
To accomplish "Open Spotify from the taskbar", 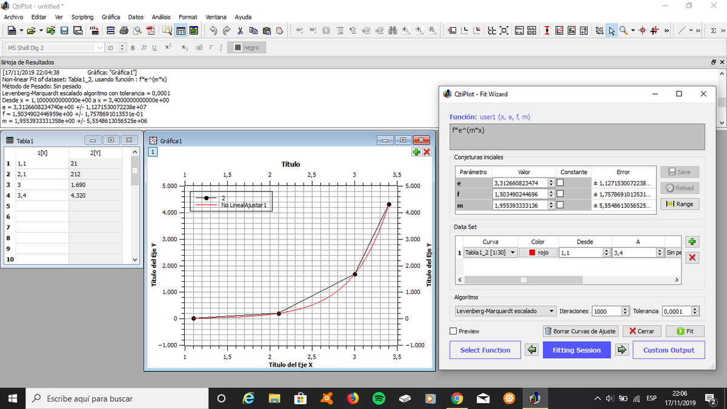I will point(379,398).
